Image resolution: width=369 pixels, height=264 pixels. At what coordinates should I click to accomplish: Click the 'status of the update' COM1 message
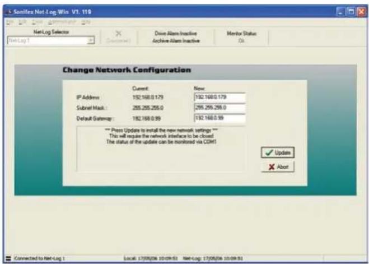tap(161, 142)
